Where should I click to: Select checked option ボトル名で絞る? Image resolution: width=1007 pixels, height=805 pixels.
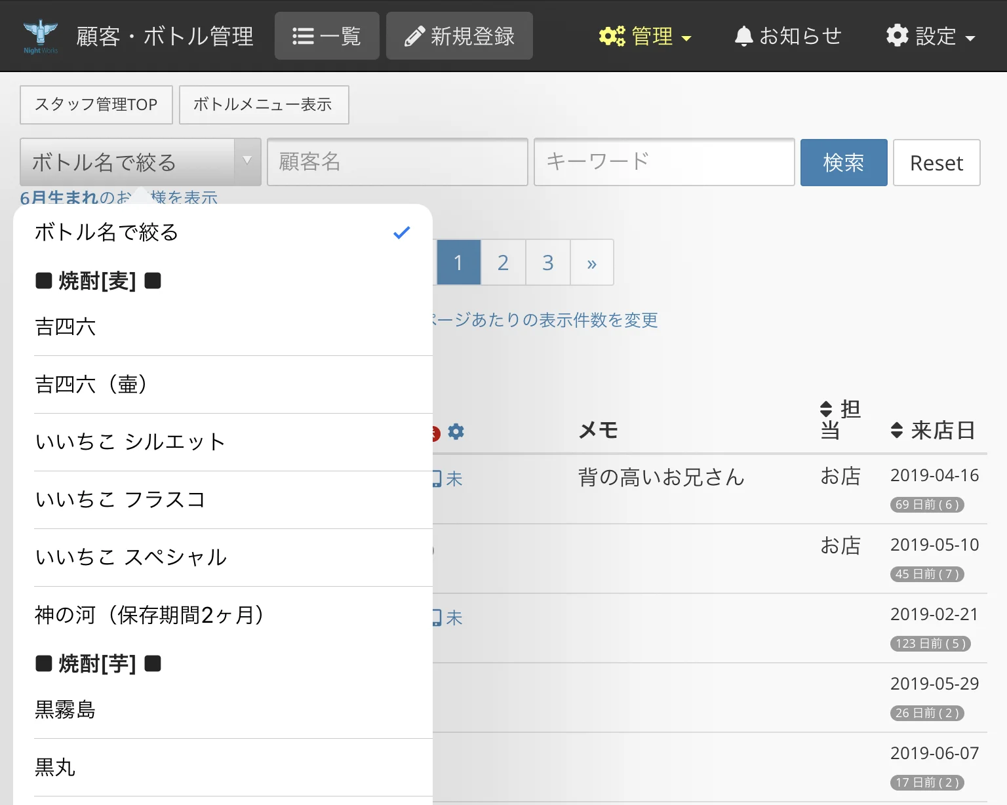(223, 232)
